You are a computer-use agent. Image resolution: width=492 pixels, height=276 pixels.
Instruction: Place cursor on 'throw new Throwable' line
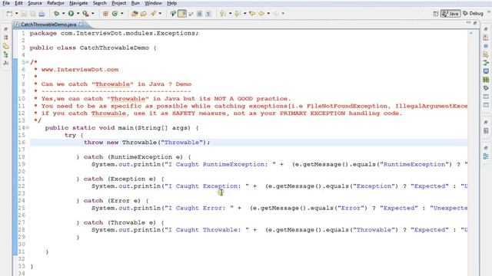147,143
